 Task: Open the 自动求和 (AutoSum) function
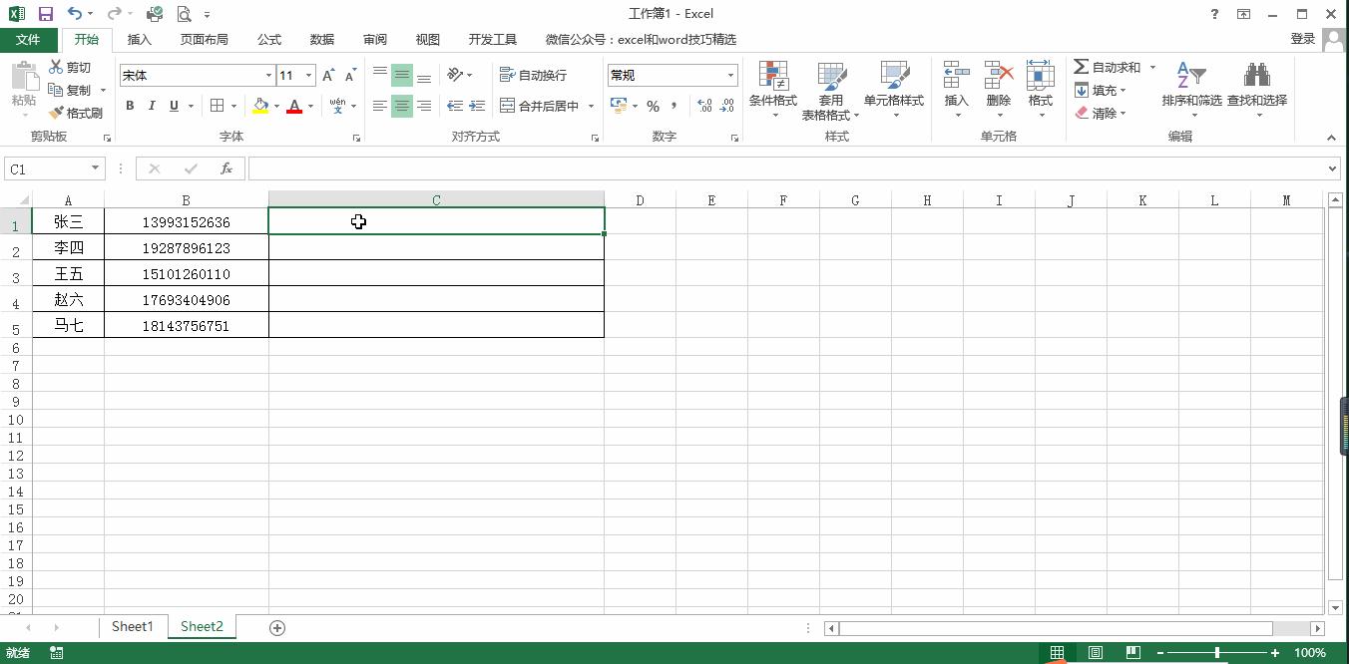tap(1108, 67)
